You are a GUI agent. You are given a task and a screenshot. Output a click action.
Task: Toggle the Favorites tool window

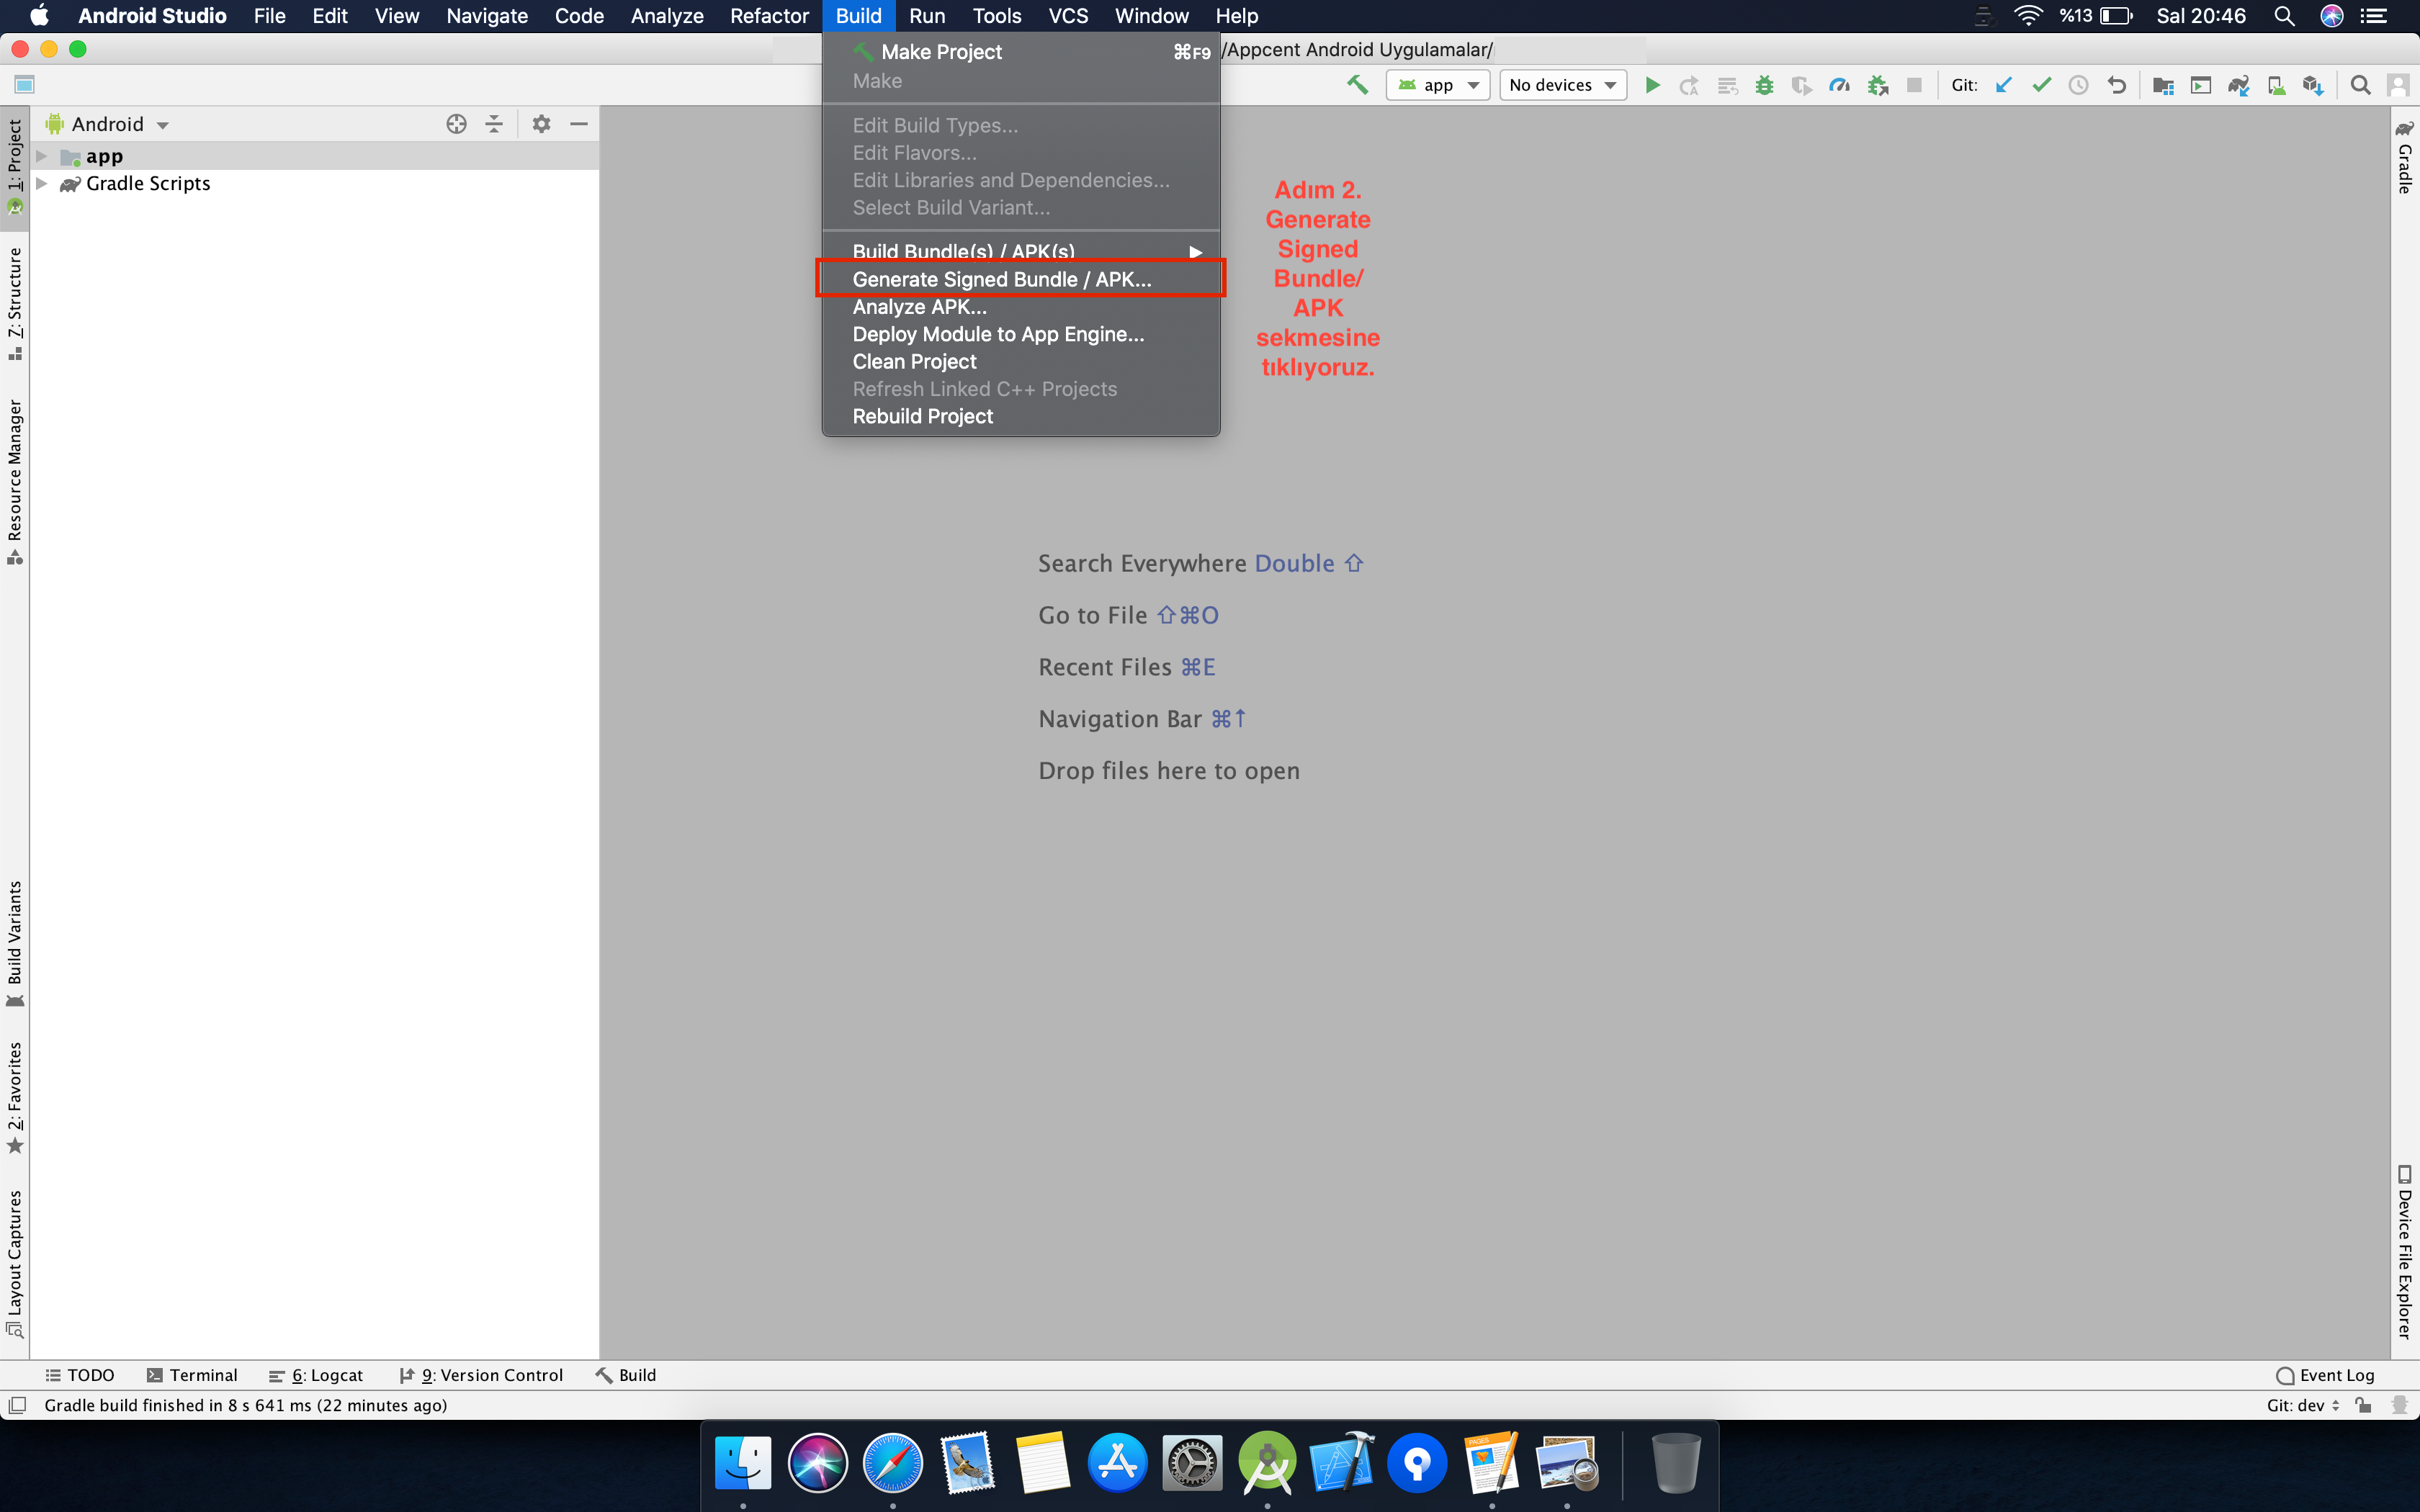click(15, 1097)
